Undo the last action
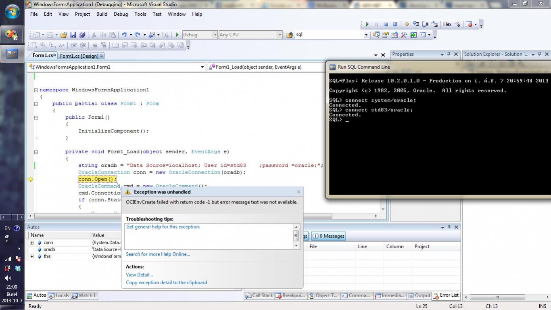The image size is (551, 310). click(x=124, y=35)
